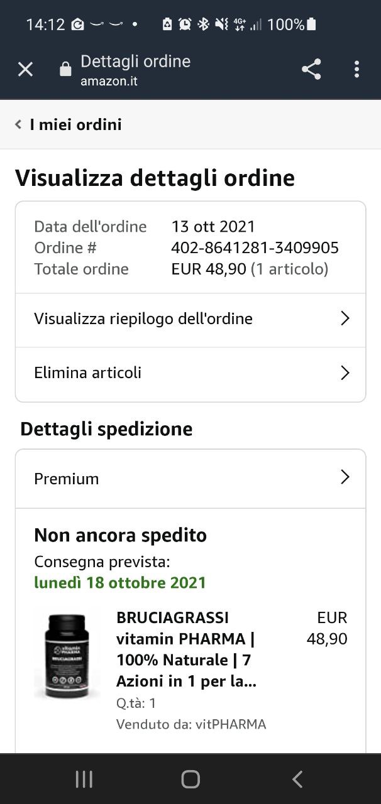Screen dimensions: 381x804
Task: Expand 'Visualizza riepilogo dell'ordine' chevron
Action: click(345, 318)
